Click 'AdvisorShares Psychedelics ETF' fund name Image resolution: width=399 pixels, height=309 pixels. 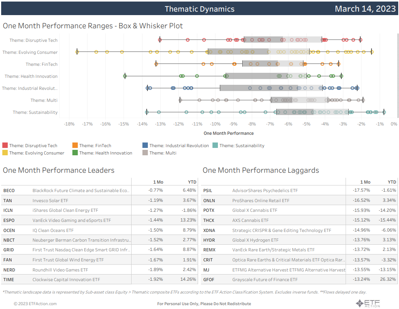coord(265,191)
